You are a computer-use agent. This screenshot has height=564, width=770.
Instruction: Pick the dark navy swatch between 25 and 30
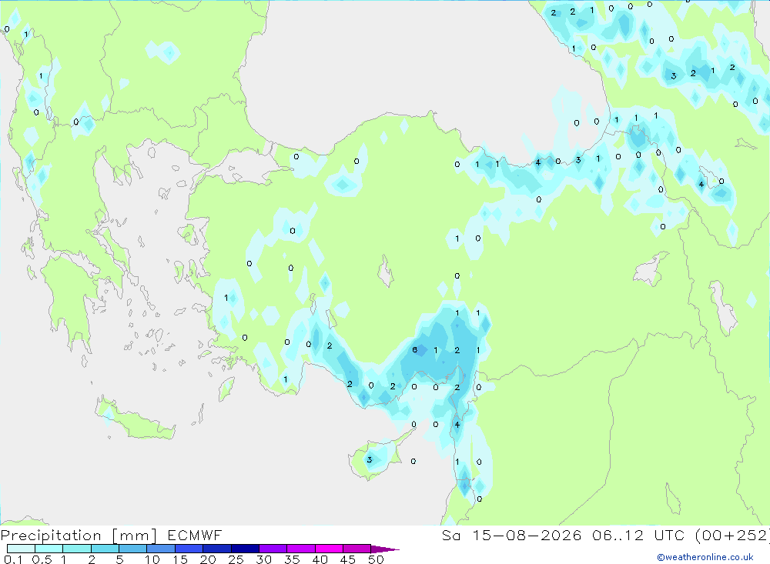[245, 549]
